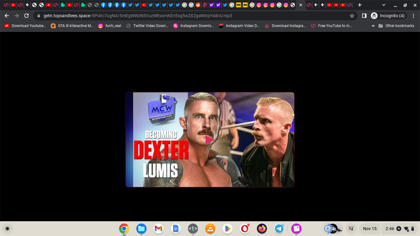The height and width of the screenshot is (236, 420).
Task: Open the ChromeOS launcher
Action: click(7, 229)
